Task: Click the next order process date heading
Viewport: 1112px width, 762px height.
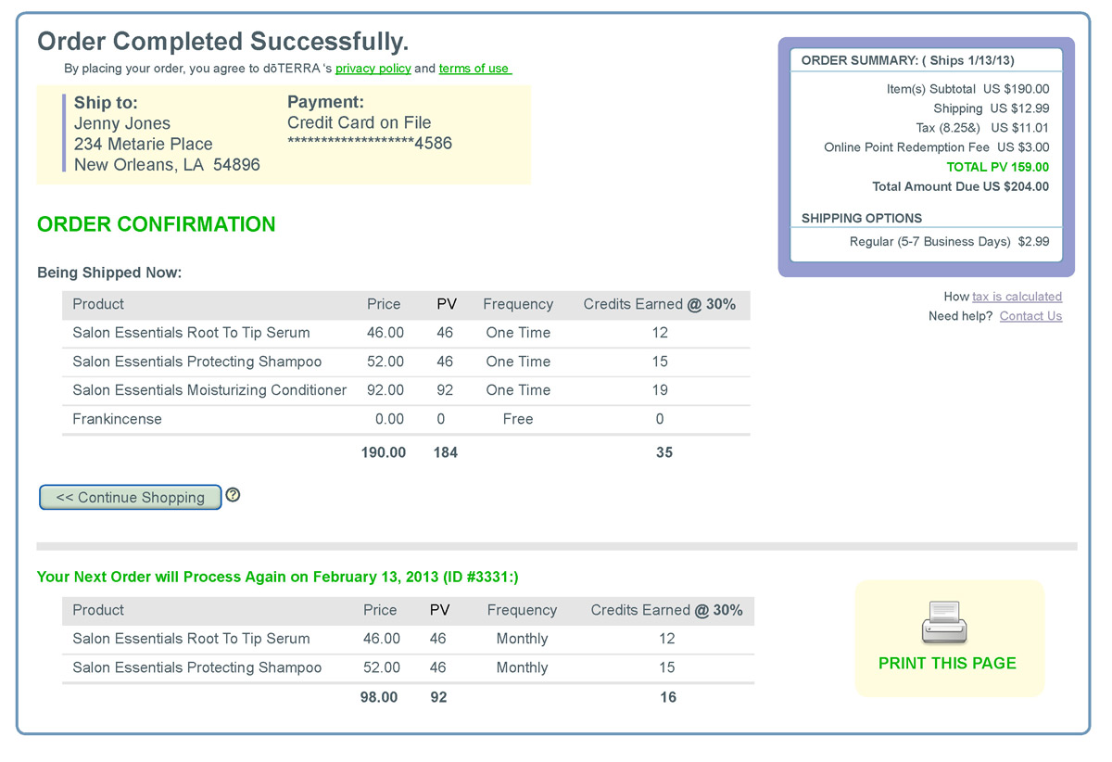Action: point(278,577)
